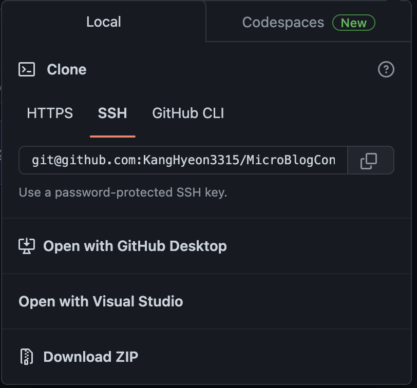The height and width of the screenshot is (388, 417).
Task: Click the ZIP file archive icon
Action: pos(26,357)
